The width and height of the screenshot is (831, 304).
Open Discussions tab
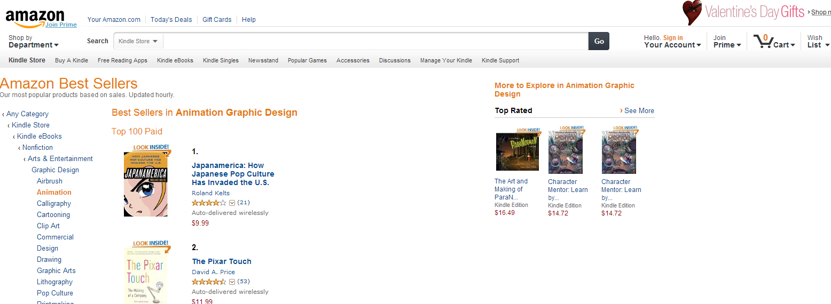click(x=395, y=60)
